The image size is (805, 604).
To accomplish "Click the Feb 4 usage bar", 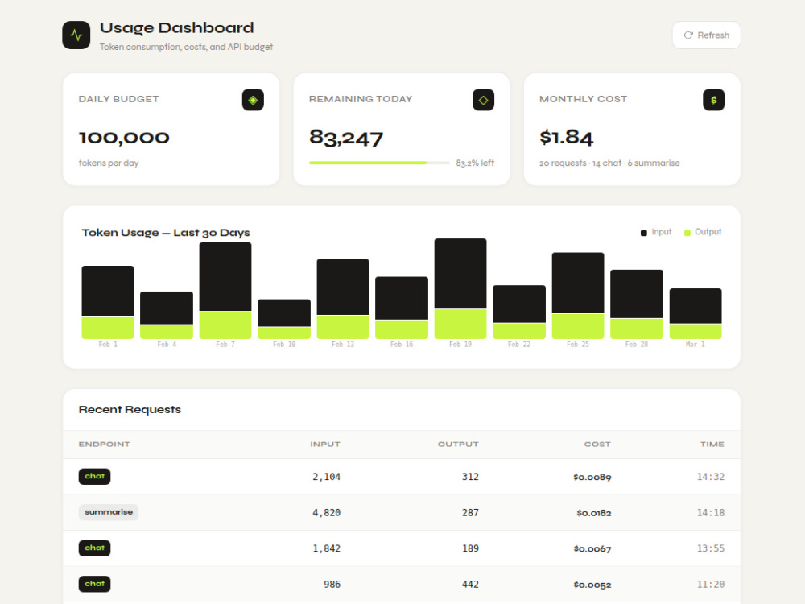I will [167, 315].
